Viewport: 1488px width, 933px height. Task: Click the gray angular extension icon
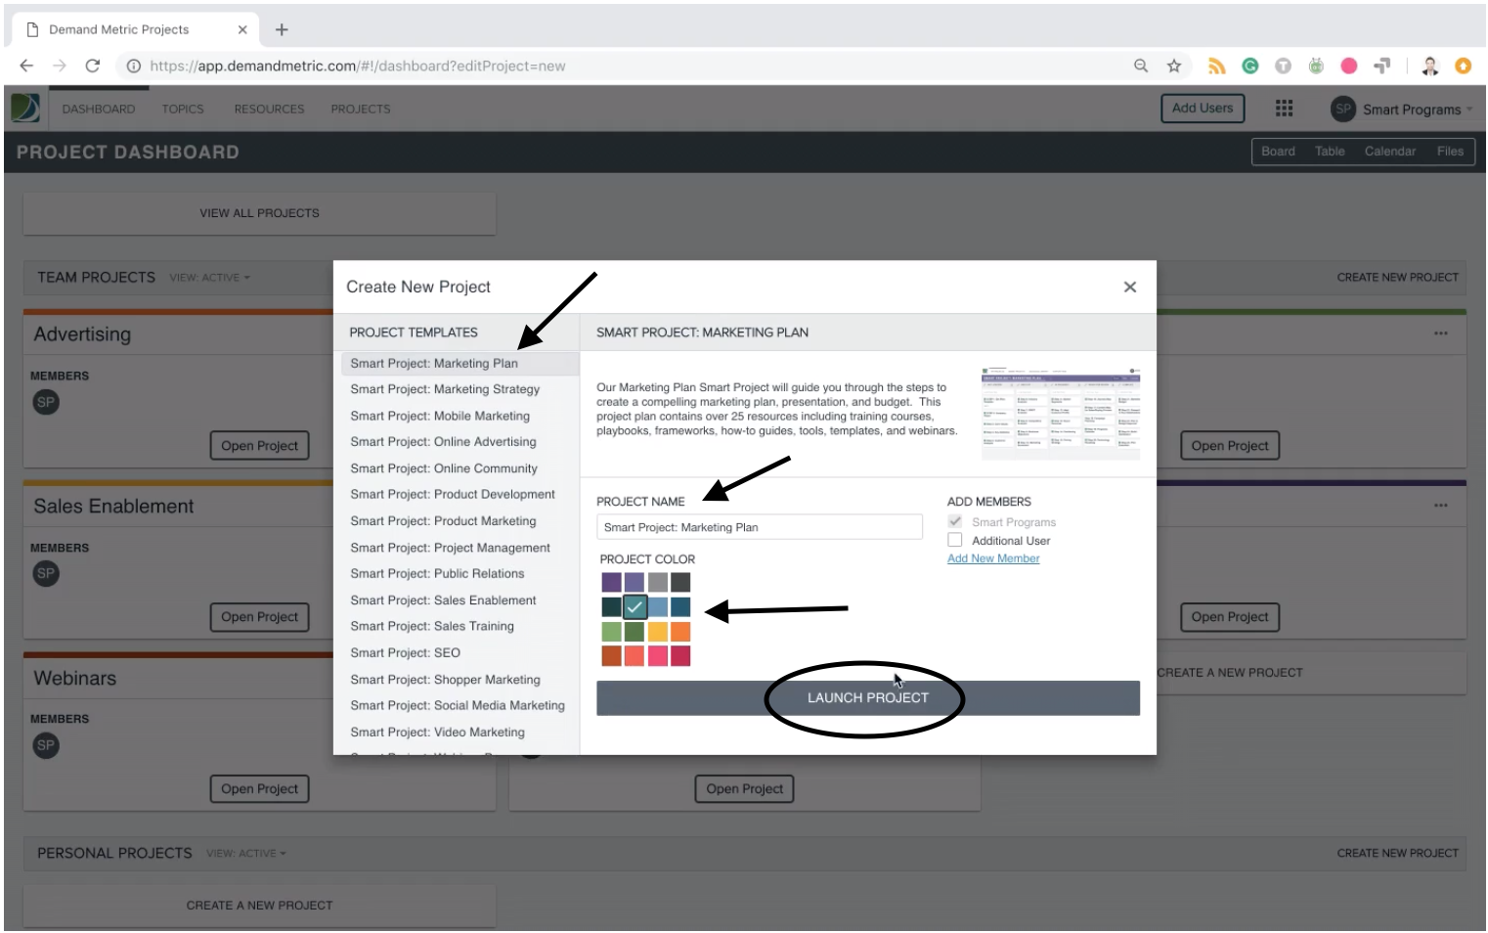click(x=1381, y=66)
